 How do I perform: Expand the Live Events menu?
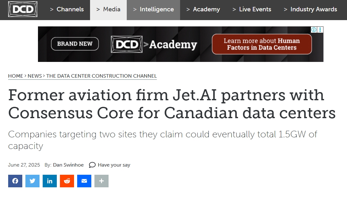click(x=252, y=9)
